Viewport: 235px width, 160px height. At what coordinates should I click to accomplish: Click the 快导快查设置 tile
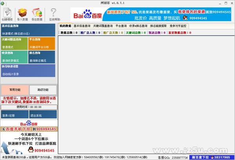coord(28,70)
